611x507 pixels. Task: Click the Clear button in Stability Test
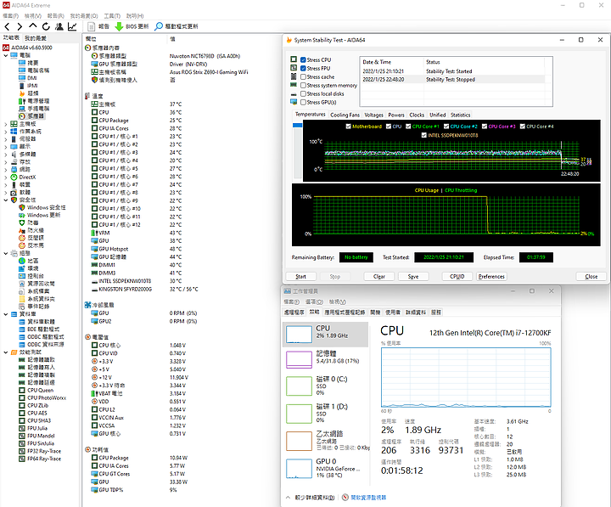coord(379,277)
